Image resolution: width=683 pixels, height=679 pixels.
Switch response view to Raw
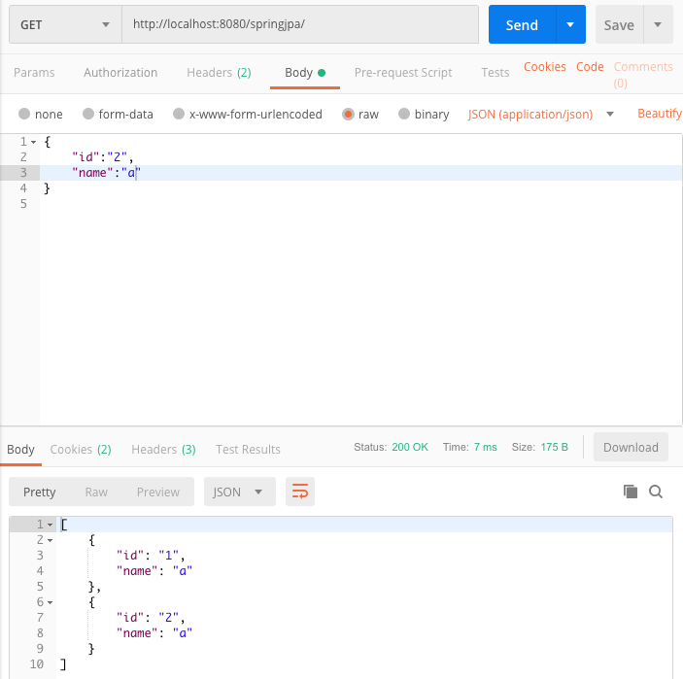point(96,492)
